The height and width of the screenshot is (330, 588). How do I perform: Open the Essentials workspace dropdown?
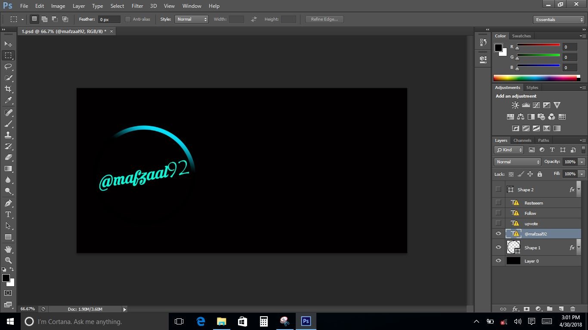click(x=559, y=20)
